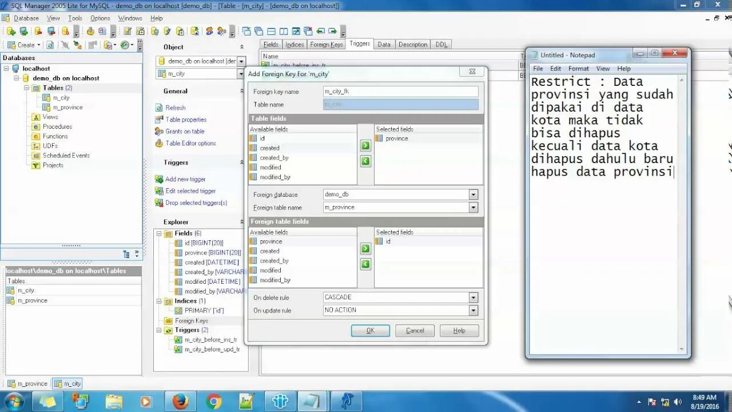Click OK in Add Foreign Key dialog
This screenshot has height=412, width=732.
(x=371, y=331)
